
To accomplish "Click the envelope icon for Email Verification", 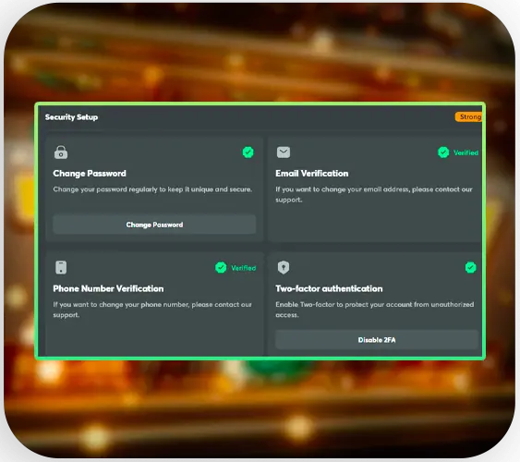I will coord(284,152).
